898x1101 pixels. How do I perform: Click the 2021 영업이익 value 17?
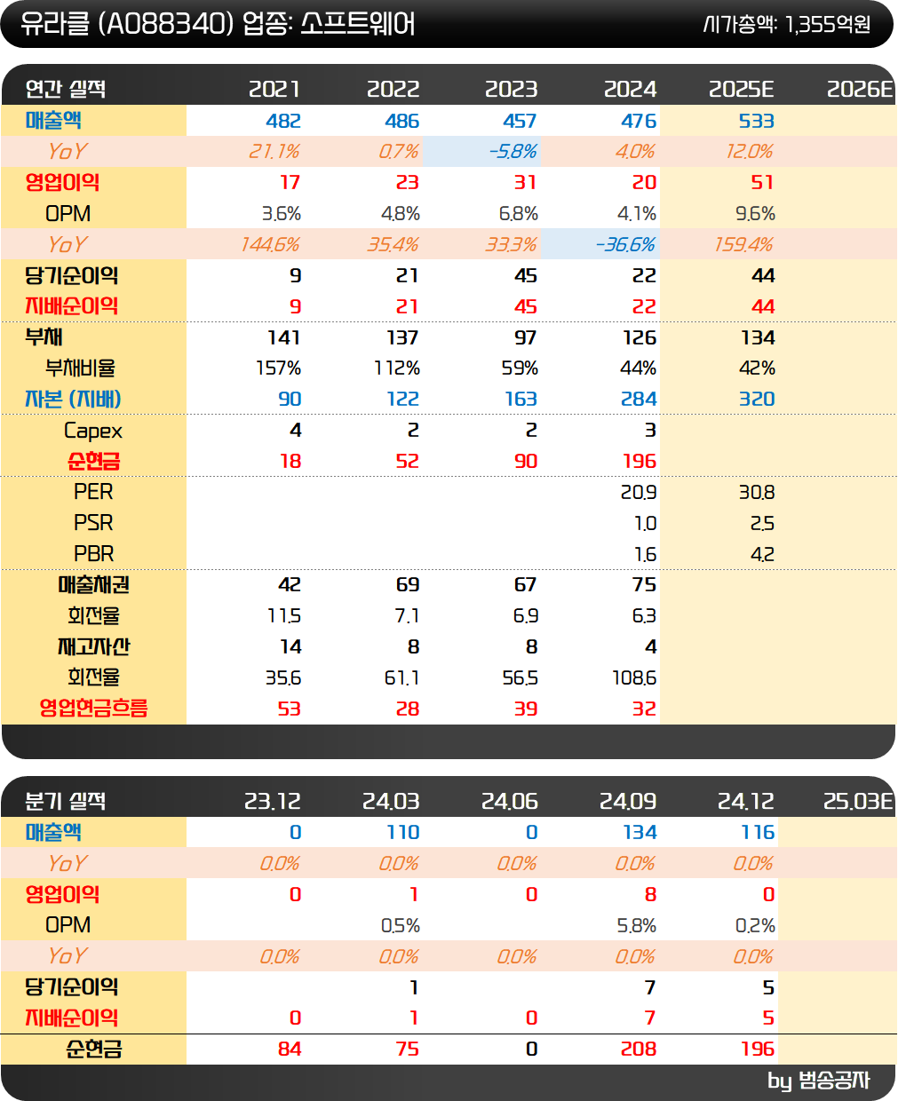click(290, 183)
